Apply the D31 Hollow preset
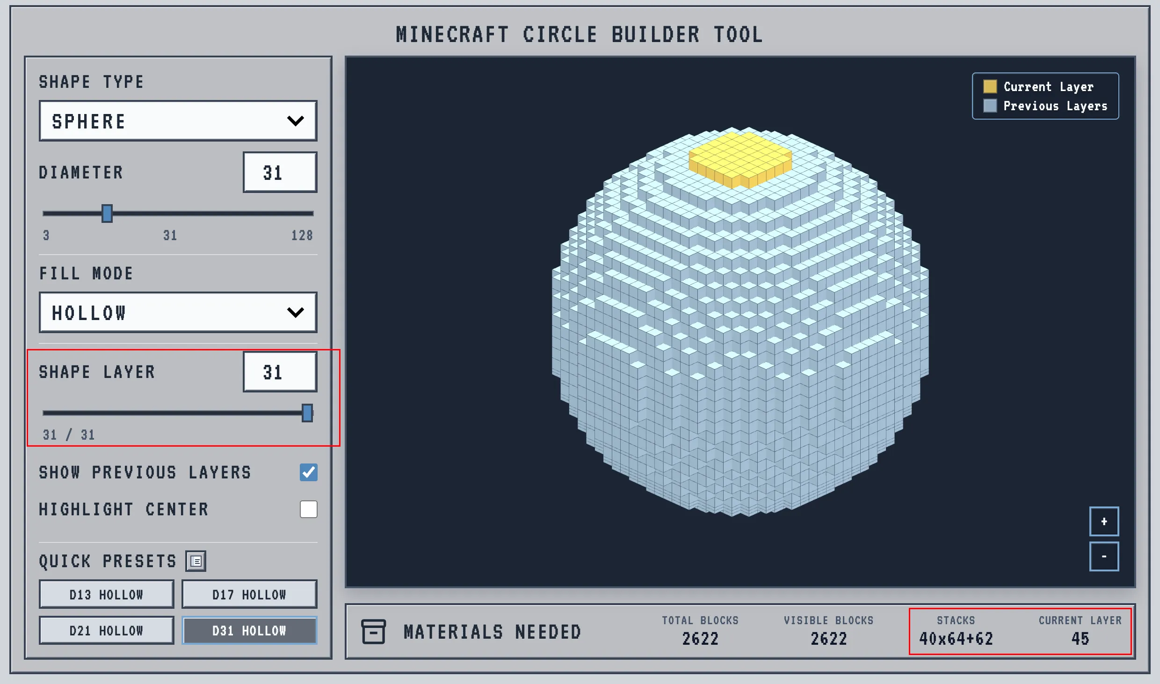1160x684 pixels. pyautogui.click(x=249, y=630)
